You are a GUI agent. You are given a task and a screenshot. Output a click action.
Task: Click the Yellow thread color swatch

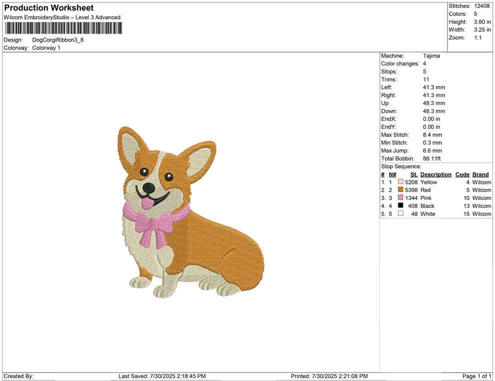pyautogui.click(x=399, y=182)
